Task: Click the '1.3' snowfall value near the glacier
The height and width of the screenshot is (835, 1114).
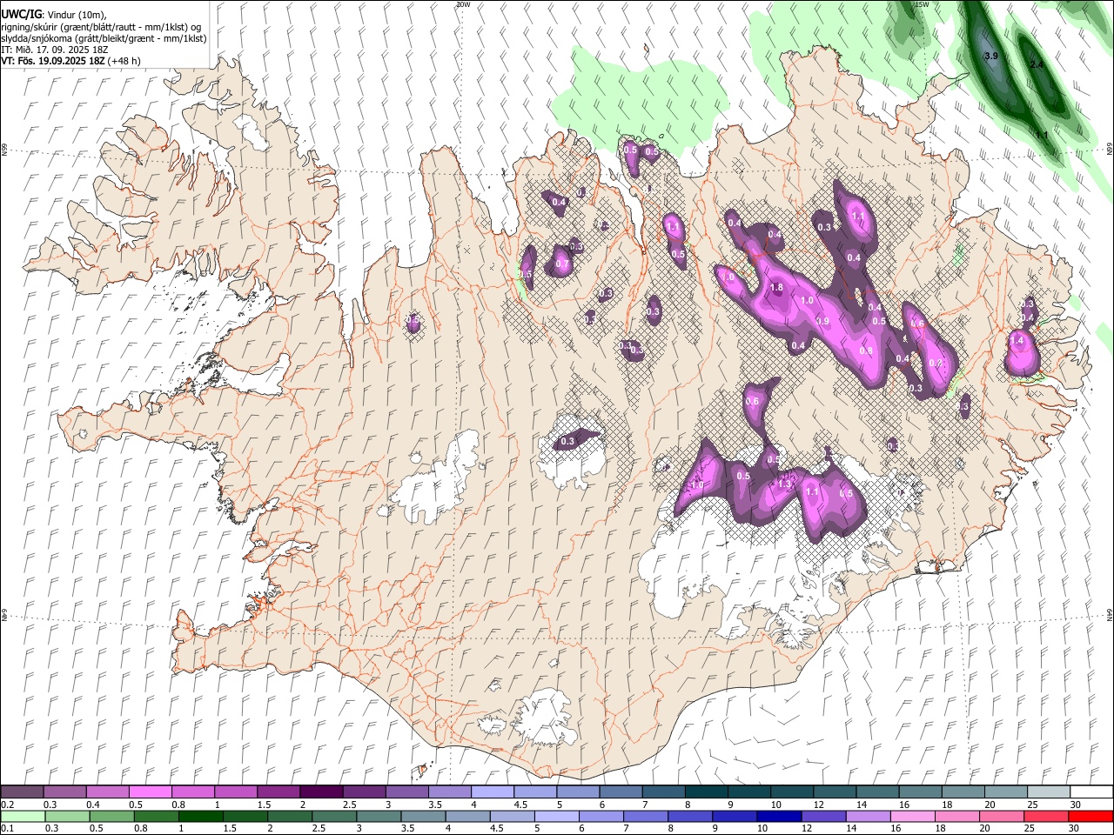Action: [x=785, y=484]
